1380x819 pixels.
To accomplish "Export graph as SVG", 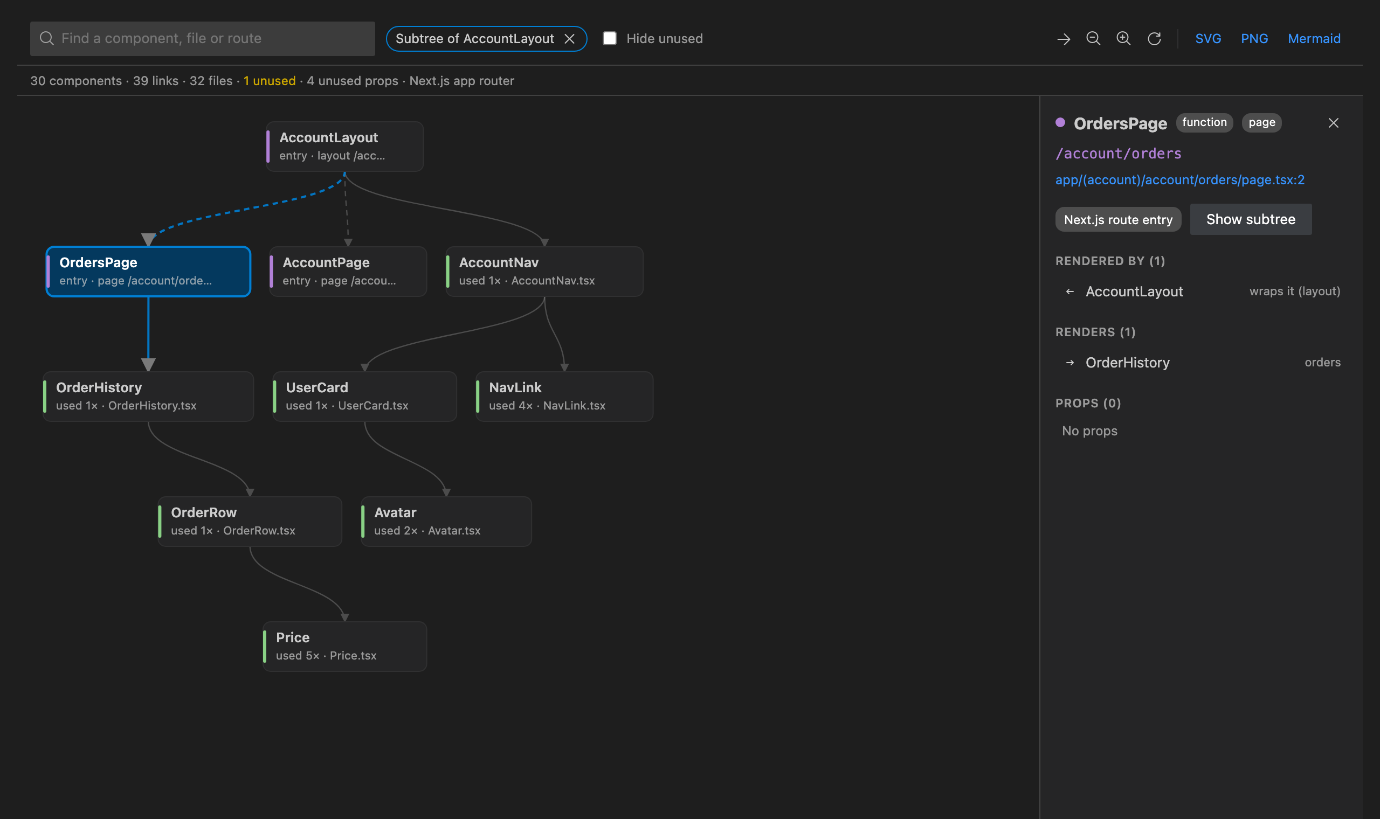I will 1208,39.
